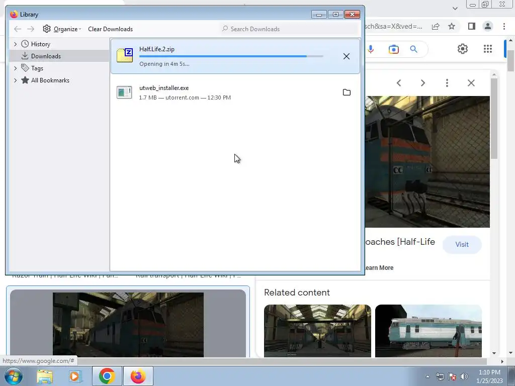Screen dimensions: 515x386
Task: Go forward in Library window
Action: coord(31,29)
